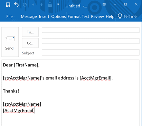This screenshot has height=126, width=142.
Task: Click into the To address field
Action: click(91, 30)
